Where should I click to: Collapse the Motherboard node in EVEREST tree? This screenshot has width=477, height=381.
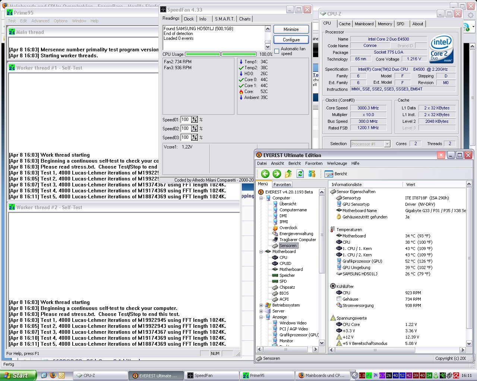coord(261,252)
